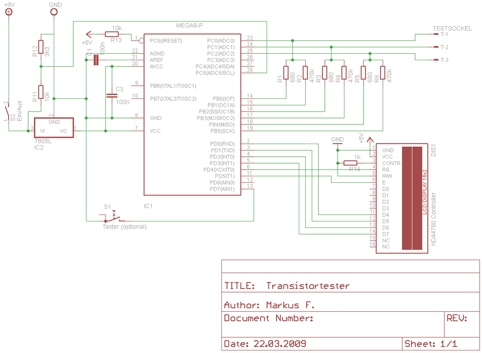Viewport: 482px width, 353px height.
Task: Click the Document Number field
Action: tap(333, 324)
